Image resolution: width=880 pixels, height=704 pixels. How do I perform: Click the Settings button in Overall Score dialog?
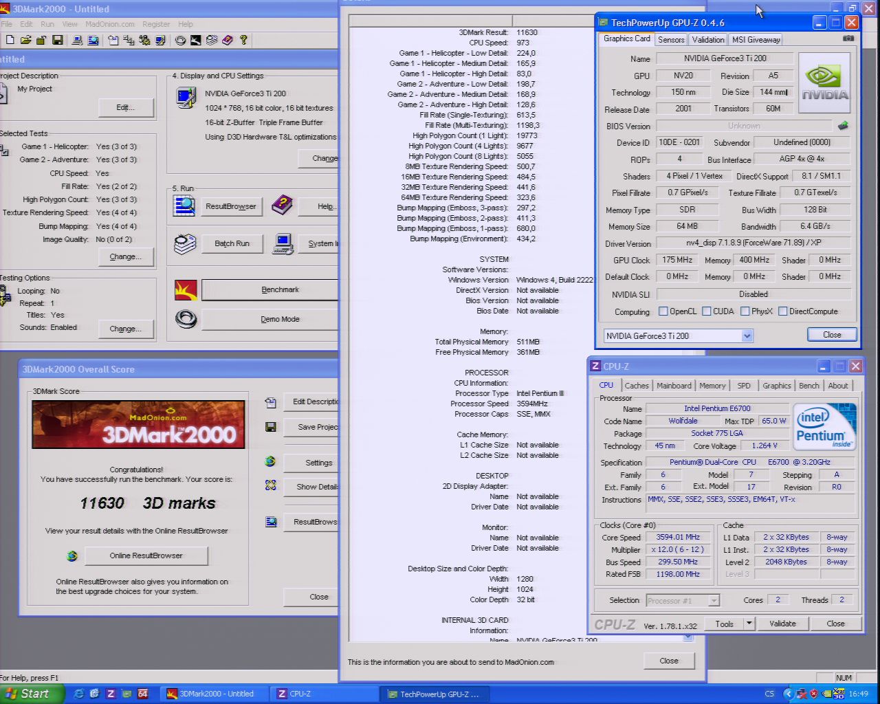click(311, 463)
